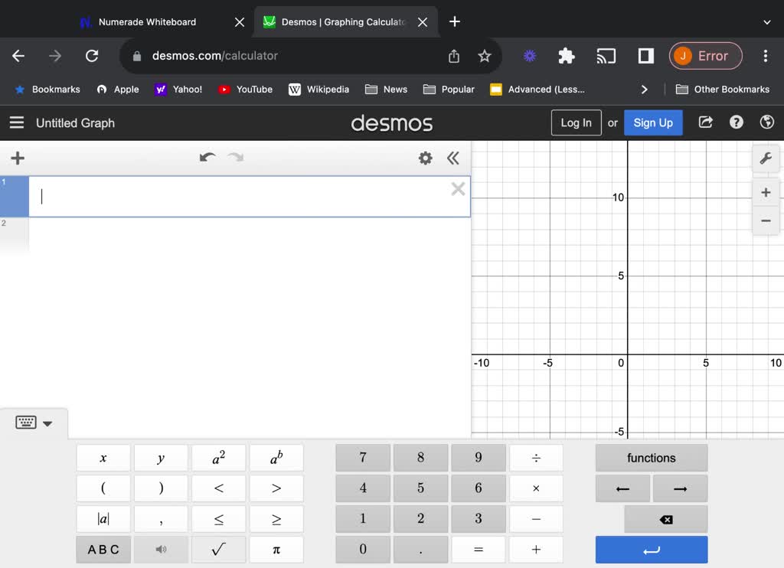Image resolution: width=784 pixels, height=568 pixels.
Task: Add a new item with plus icon
Action: (x=18, y=158)
